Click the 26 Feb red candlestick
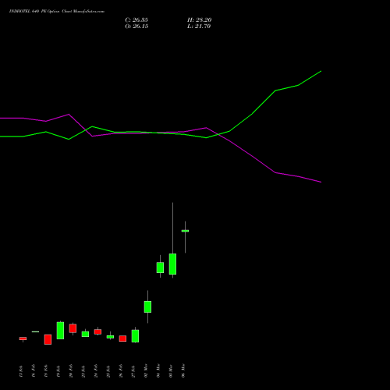390x390 pixels. pos(122,339)
